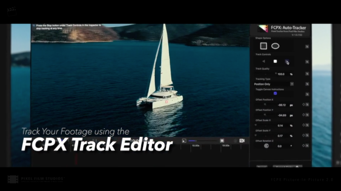Select the rectangle shape option
This screenshot has height=191, width=341.
click(263, 46)
